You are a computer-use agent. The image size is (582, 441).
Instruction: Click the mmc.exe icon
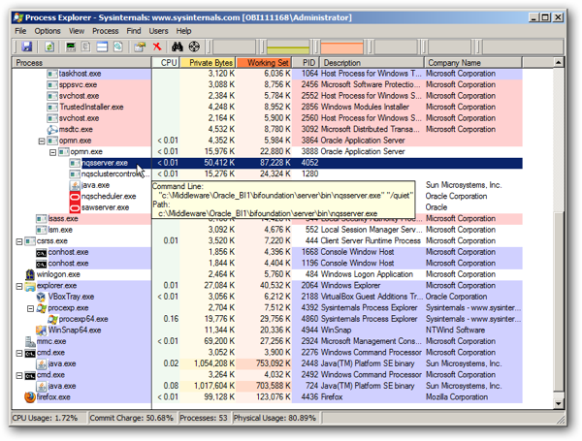click(30, 341)
